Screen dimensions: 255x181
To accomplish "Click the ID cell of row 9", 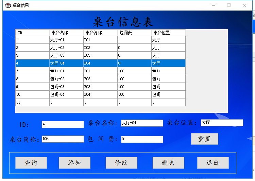I will [x=32, y=87].
